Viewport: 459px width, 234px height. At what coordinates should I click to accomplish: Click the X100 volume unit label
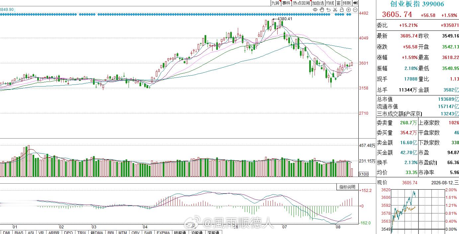pos(364,174)
